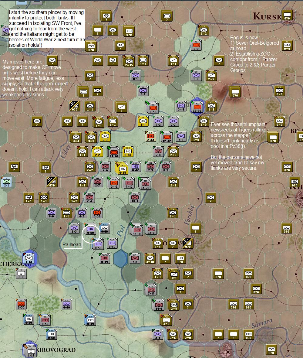Select the yellow 1-4 infantry counter
Screen dimensions: 303x358
pos(143,121)
